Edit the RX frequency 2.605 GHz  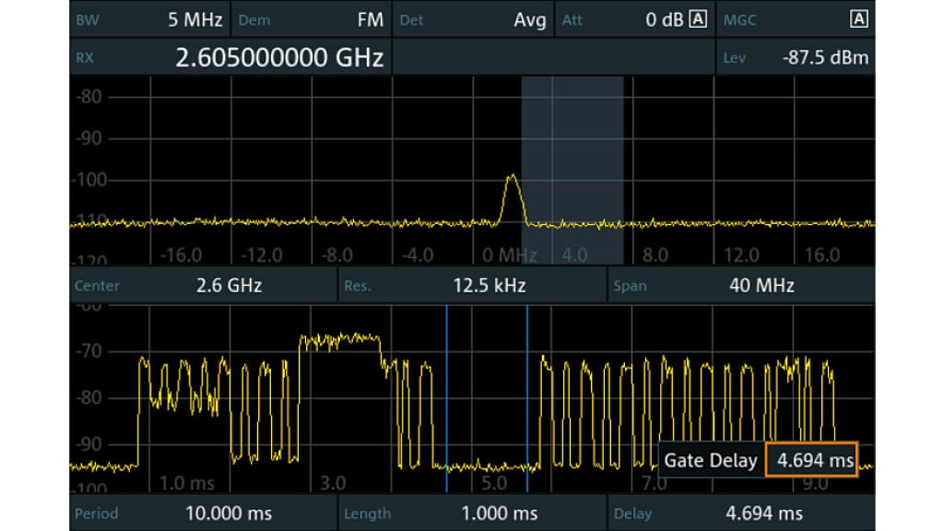point(279,57)
